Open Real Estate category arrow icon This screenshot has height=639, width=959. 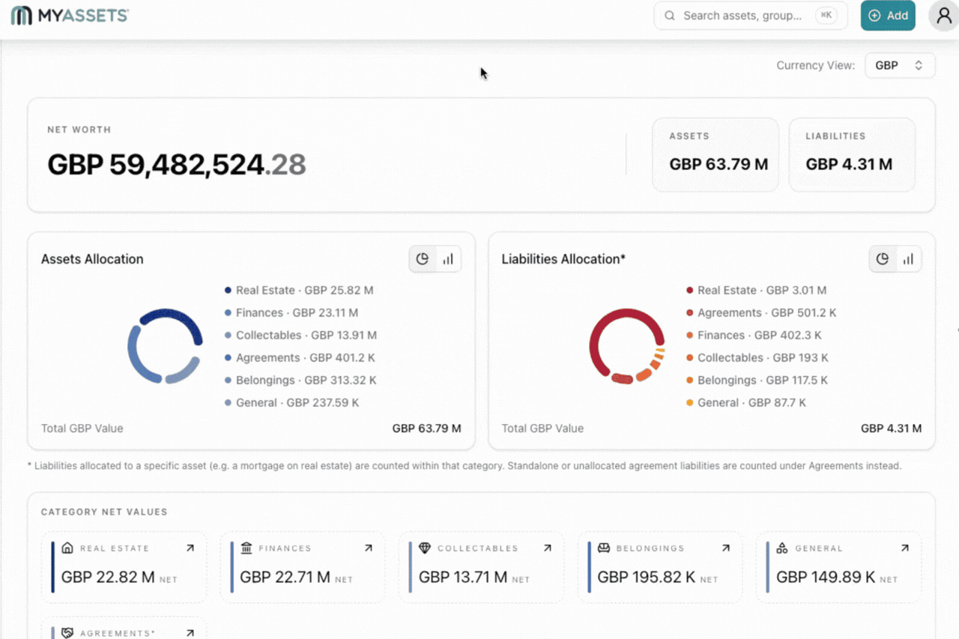(x=190, y=548)
